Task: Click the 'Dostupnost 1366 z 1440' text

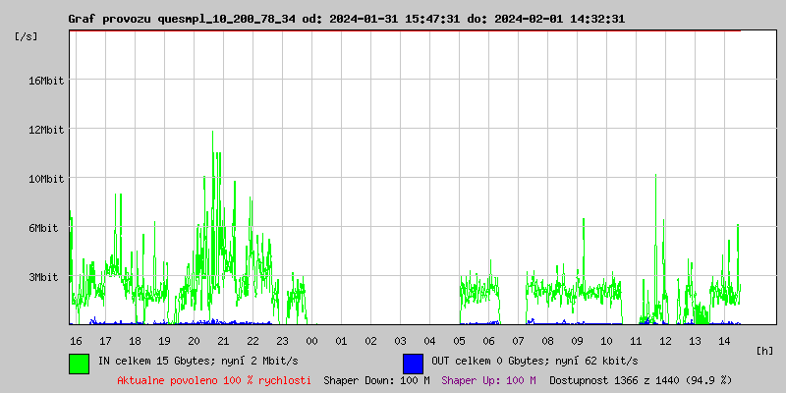Action: point(641,380)
